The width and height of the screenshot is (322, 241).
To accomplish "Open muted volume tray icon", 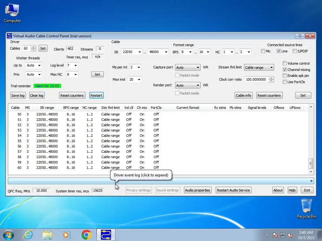I will pos(290,235).
